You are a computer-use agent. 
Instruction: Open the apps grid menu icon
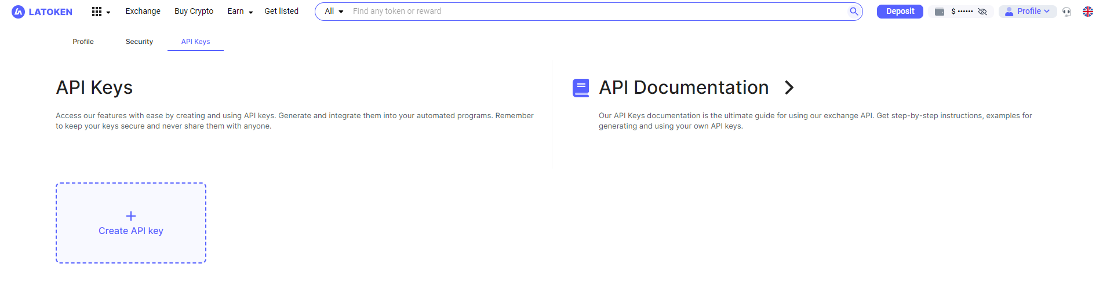[97, 12]
